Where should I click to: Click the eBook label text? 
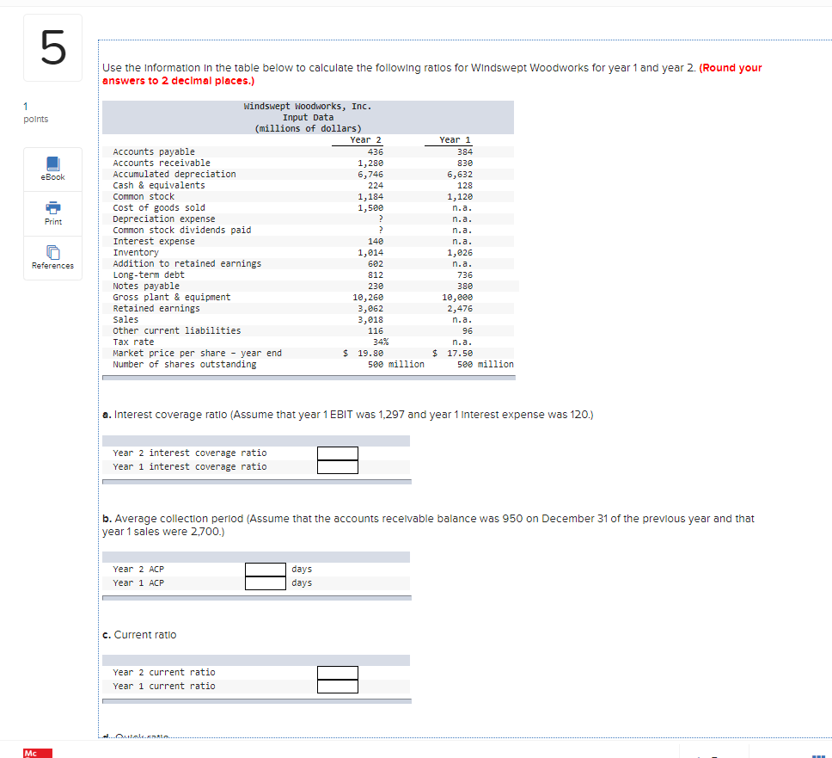[x=52, y=176]
